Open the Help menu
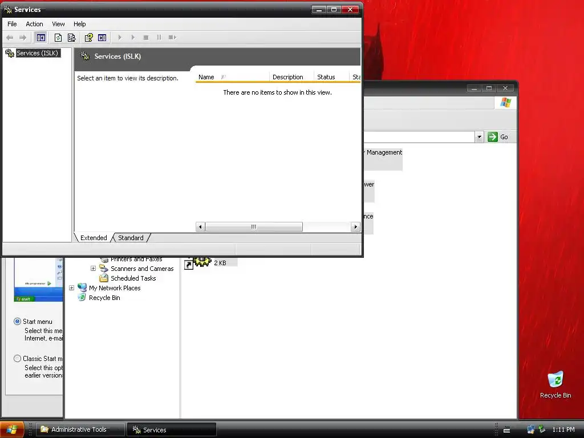The width and height of the screenshot is (584, 438). tap(79, 24)
